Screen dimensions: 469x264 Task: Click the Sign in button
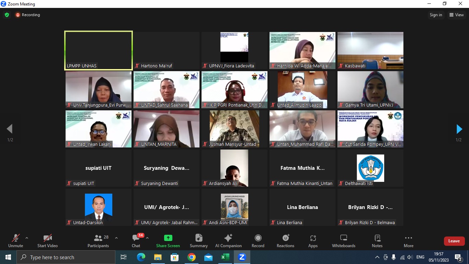click(x=436, y=15)
